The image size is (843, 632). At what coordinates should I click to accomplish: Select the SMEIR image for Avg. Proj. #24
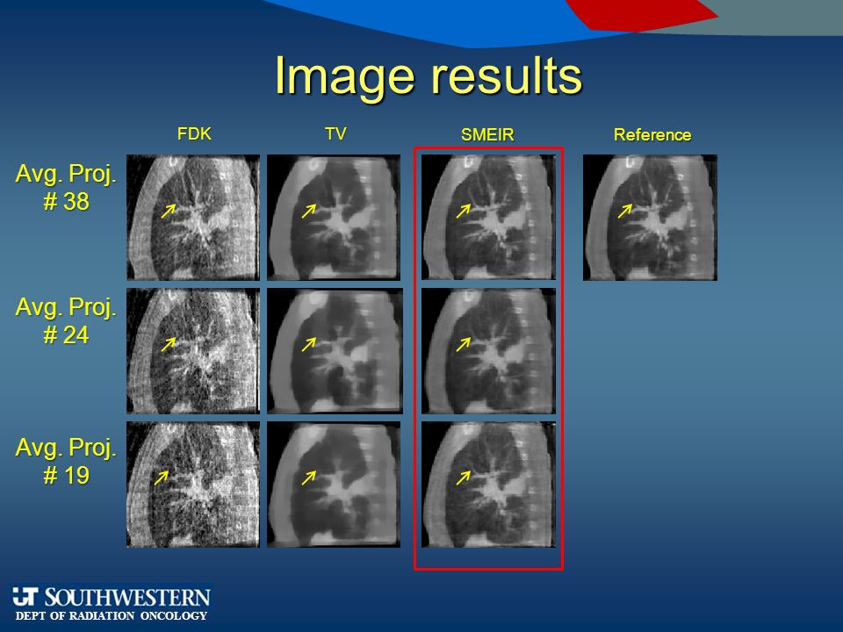(x=488, y=351)
